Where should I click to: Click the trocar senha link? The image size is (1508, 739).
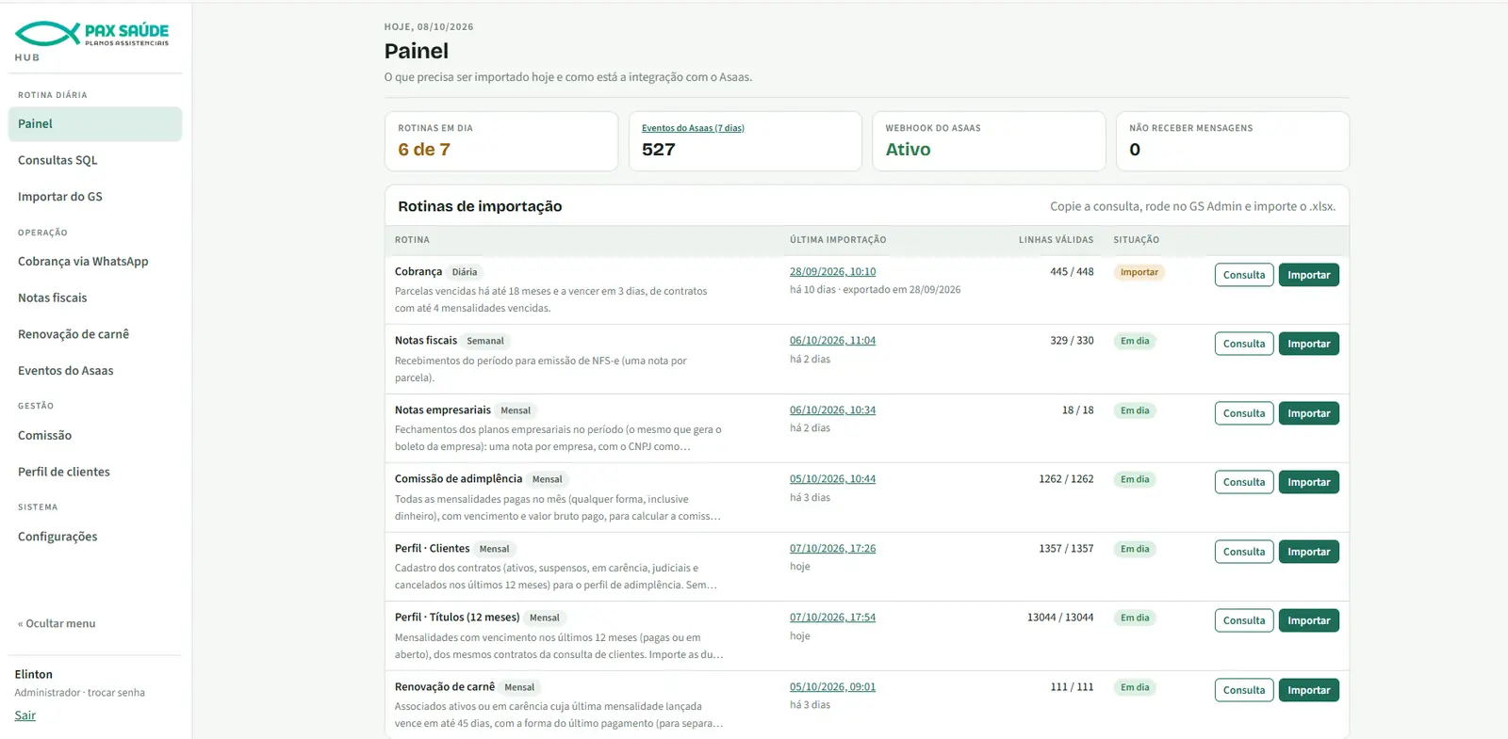coord(117,693)
